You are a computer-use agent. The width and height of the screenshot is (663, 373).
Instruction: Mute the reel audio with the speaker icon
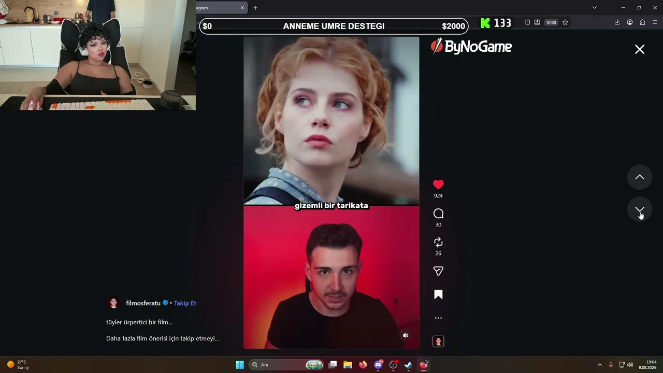click(x=406, y=335)
